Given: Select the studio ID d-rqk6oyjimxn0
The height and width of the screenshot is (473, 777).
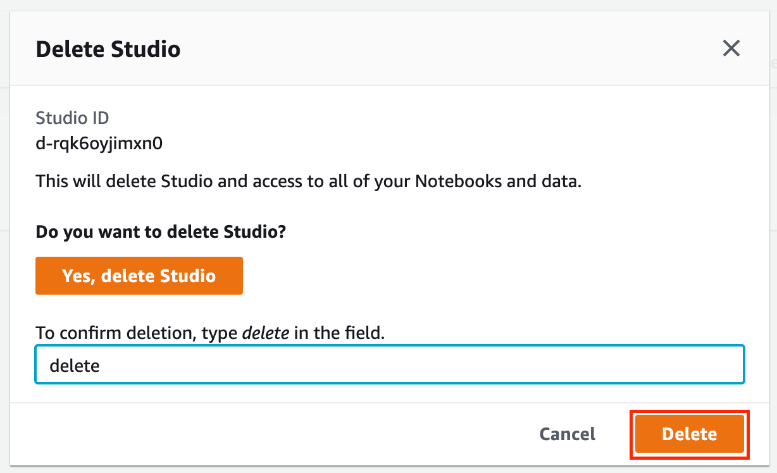Looking at the screenshot, I should click(99, 144).
